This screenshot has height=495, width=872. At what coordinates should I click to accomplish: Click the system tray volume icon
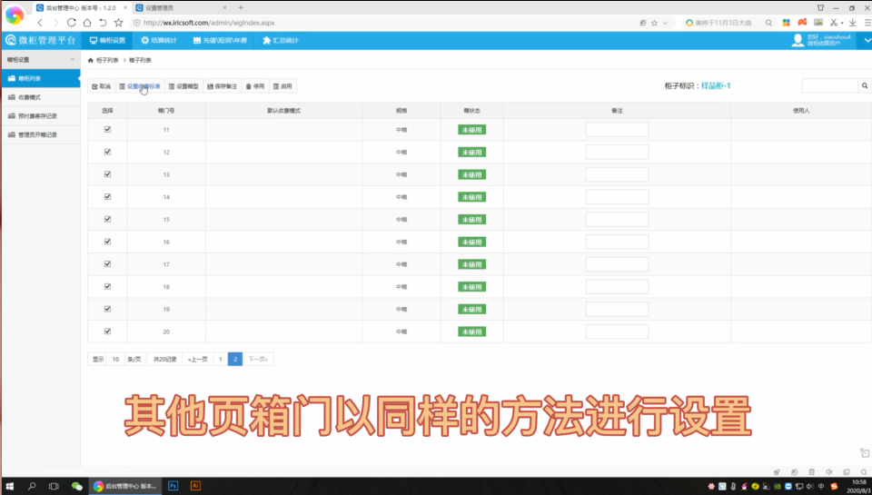(x=809, y=487)
